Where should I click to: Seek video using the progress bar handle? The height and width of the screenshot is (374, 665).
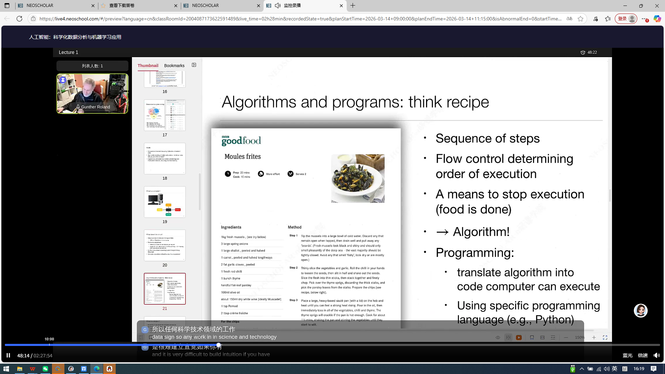tap(219, 345)
